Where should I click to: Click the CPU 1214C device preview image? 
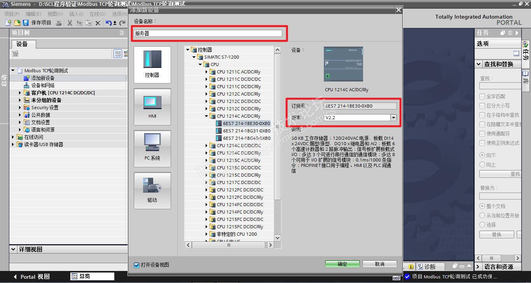[343, 64]
